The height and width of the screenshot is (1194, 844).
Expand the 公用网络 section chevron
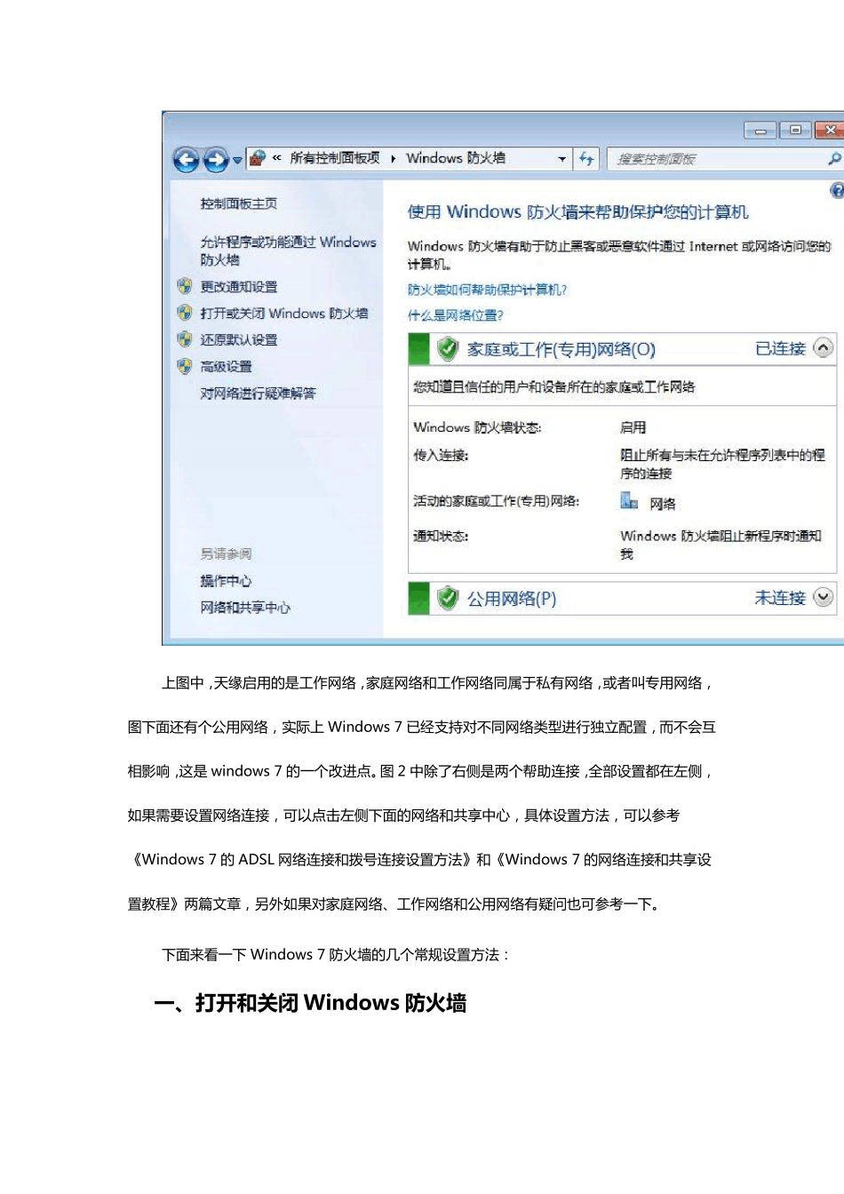click(x=824, y=597)
